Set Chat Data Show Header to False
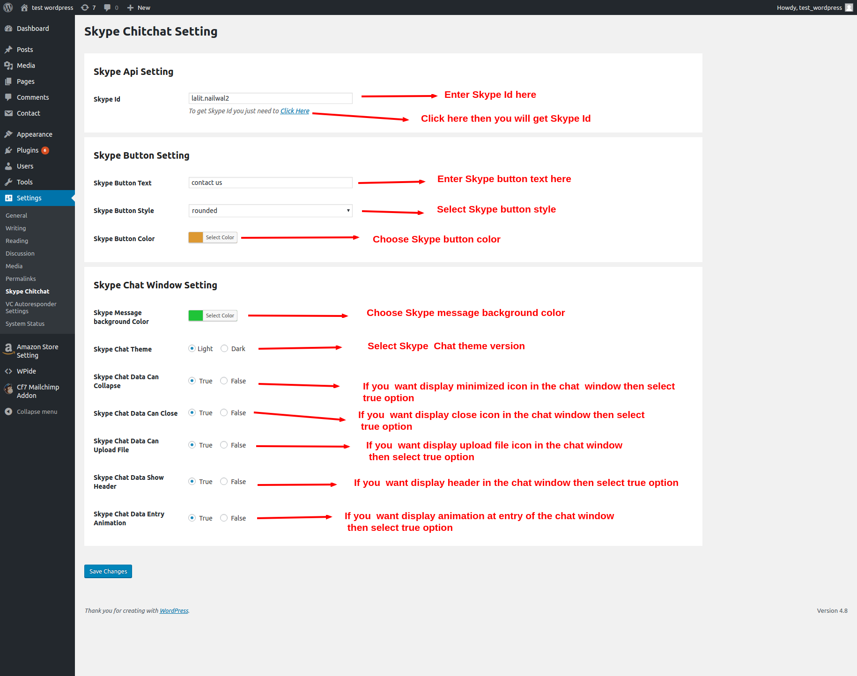Viewport: 857px width, 676px height. pos(224,481)
